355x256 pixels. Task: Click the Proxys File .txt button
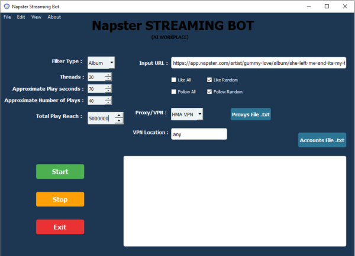coord(251,114)
